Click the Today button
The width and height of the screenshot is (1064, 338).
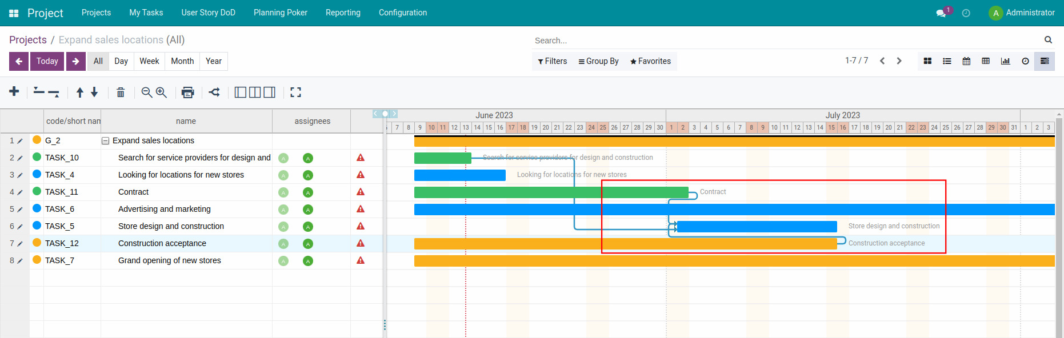tap(47, 61)
